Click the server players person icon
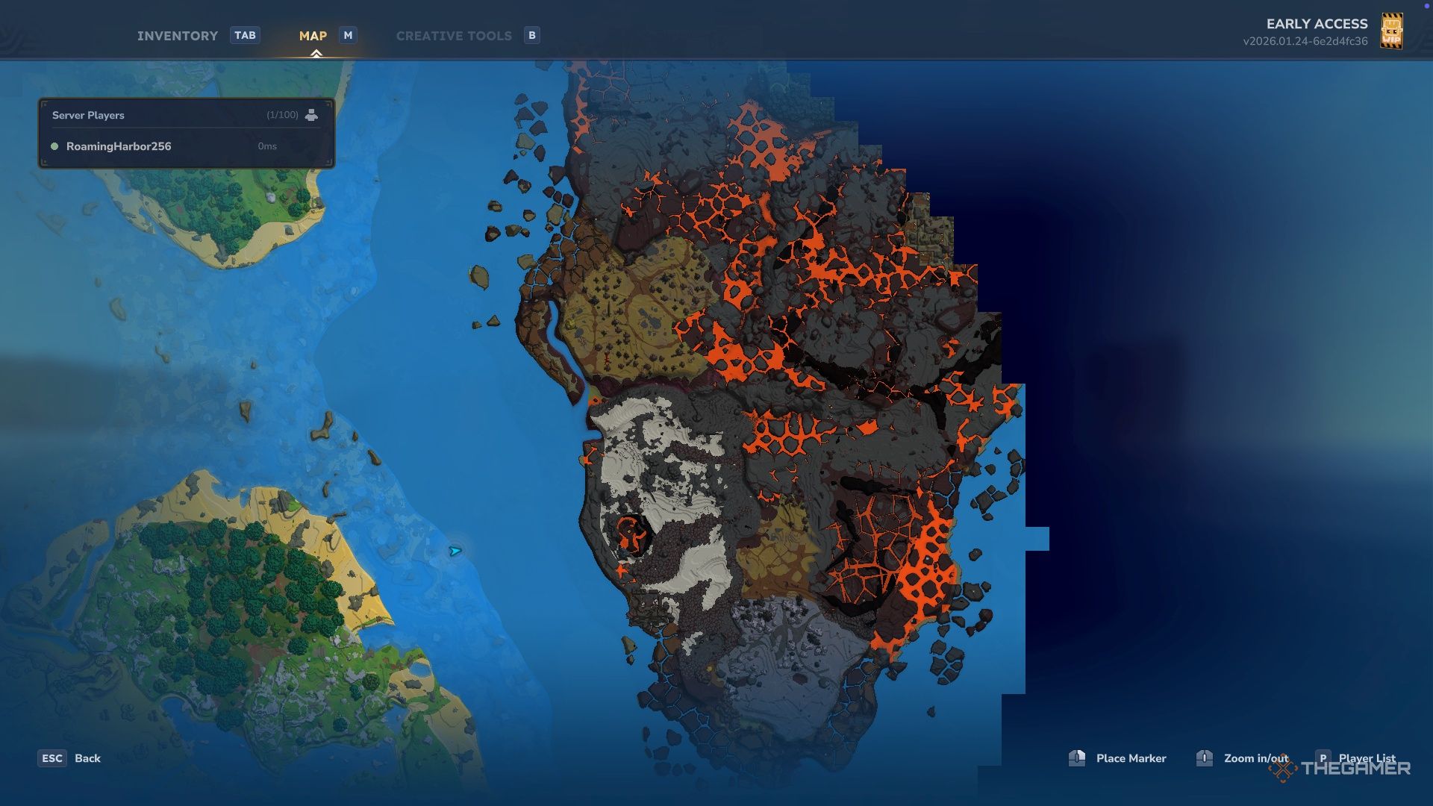1433x806 pixels. coord(311,115)
